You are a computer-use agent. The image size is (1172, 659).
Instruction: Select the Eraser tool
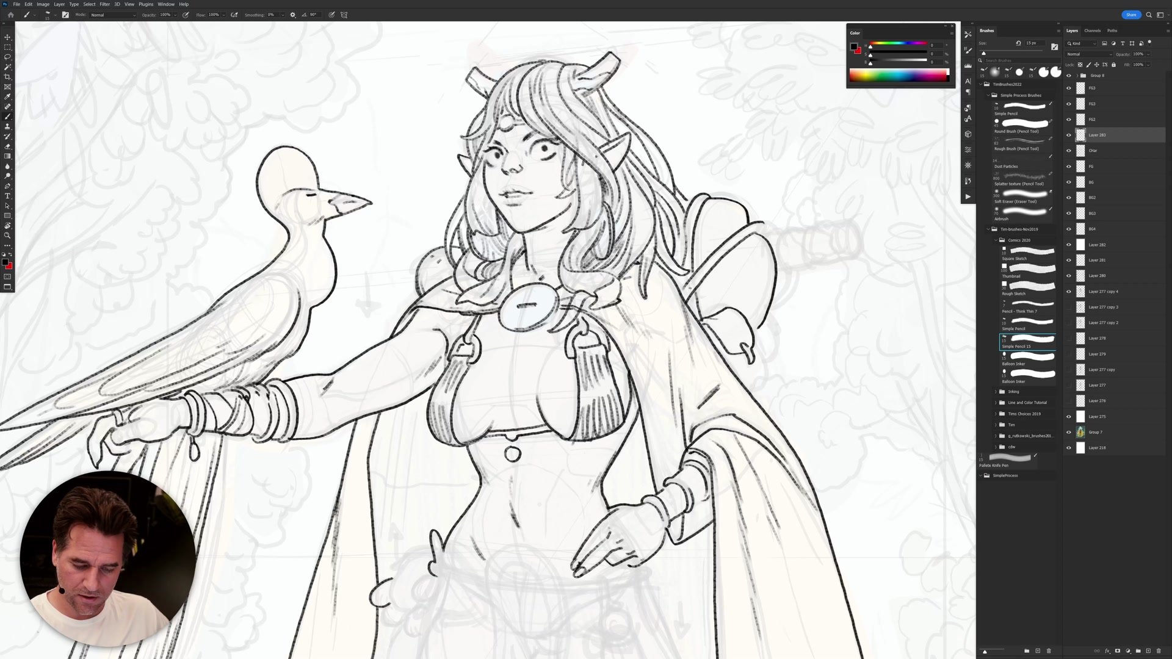point(7,146)
